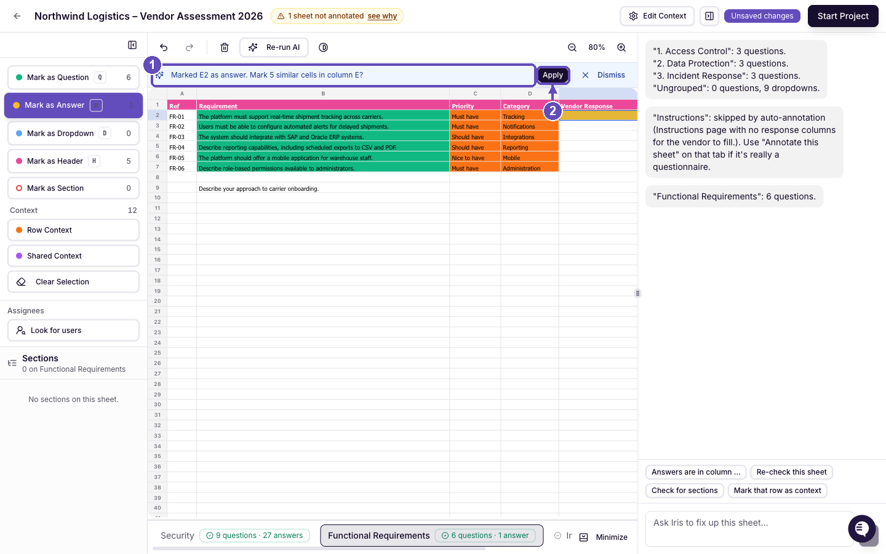Click the Unsaved changes badge
886x554 pixels.
762,16
